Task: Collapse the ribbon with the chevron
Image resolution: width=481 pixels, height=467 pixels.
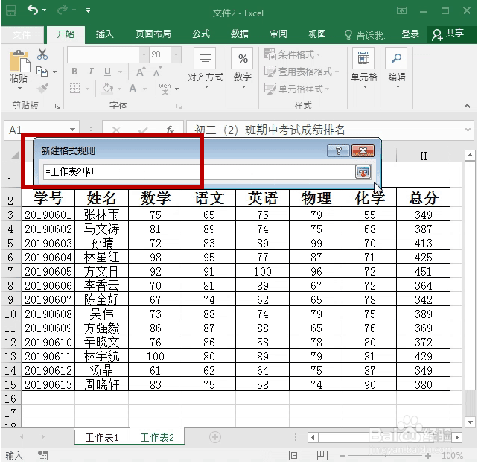Action: [467, 106]
